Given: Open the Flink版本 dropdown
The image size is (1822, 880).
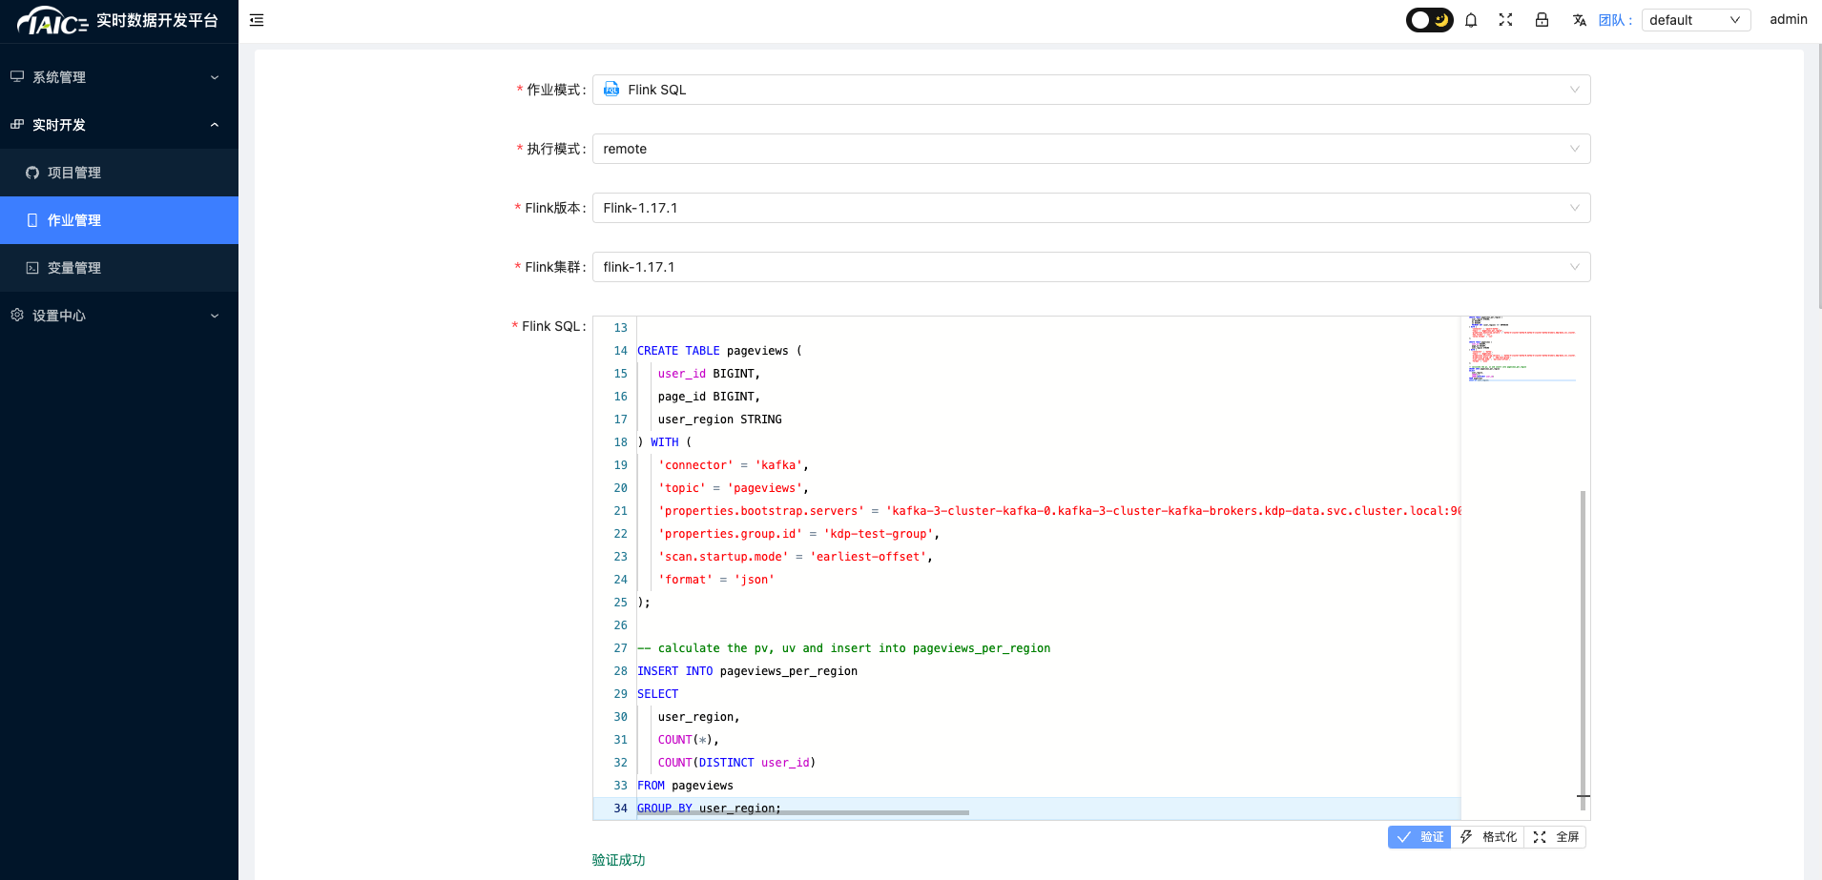Looking at the screenshot, I should click(1091, 208).
